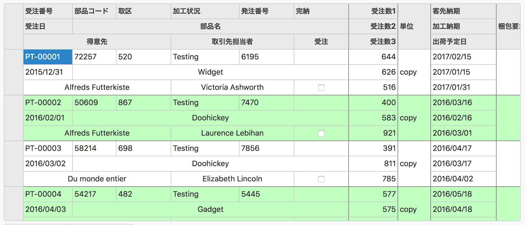The width and height of the screenshot is (525, 225).
Task: Tick 受注 checkbox for Elizabeth Lincoln row
Action: click(x=321, y=179)
